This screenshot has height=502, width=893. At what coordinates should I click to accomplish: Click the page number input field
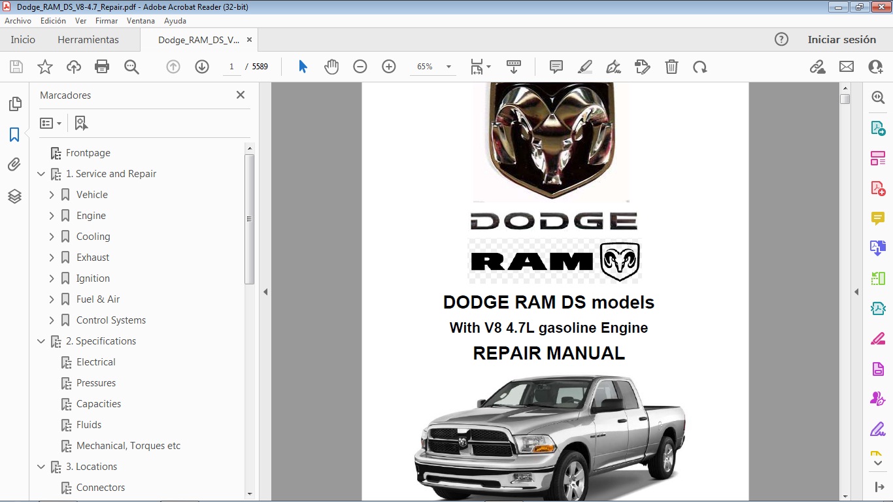click(x=231, y=67)
